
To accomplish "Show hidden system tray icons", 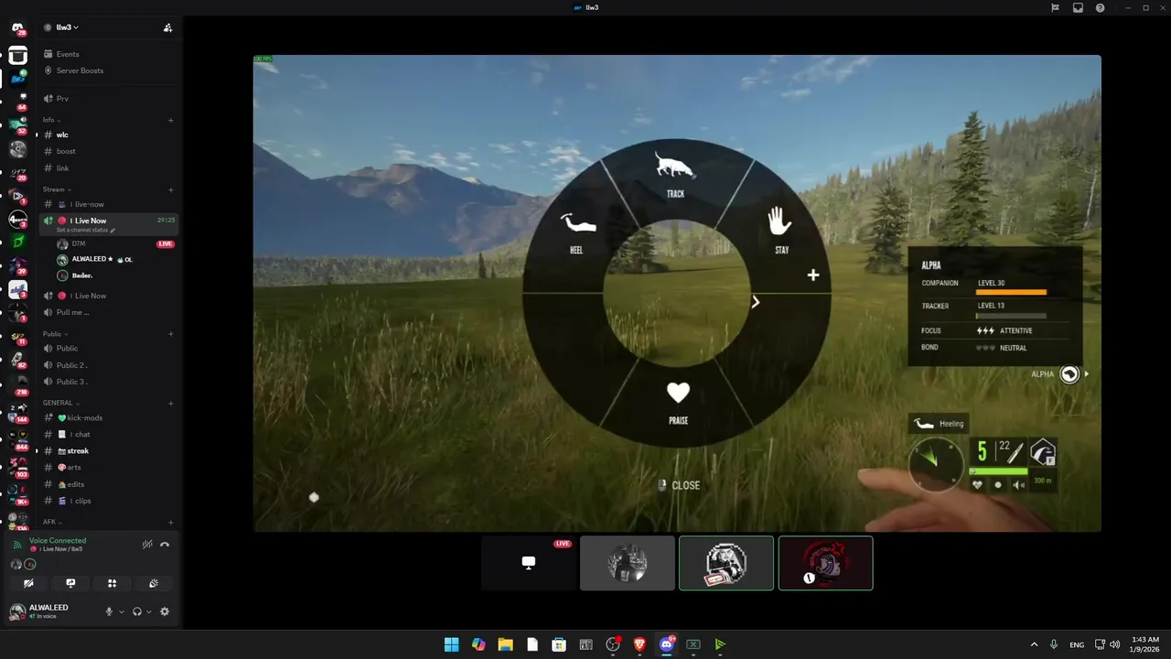I will 1034,644.
